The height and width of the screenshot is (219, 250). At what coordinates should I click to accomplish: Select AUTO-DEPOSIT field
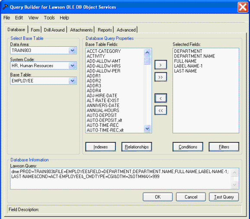pos(102,116)
